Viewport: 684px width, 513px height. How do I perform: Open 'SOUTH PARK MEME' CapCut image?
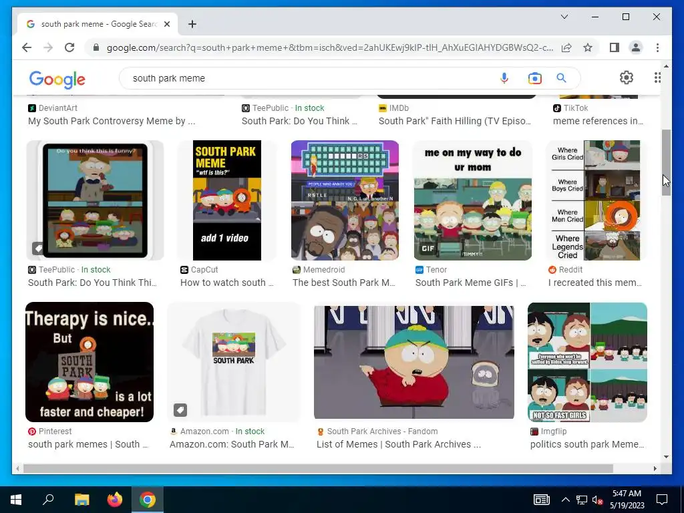227,200
